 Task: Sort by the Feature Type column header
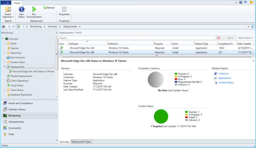click(206, 44)
